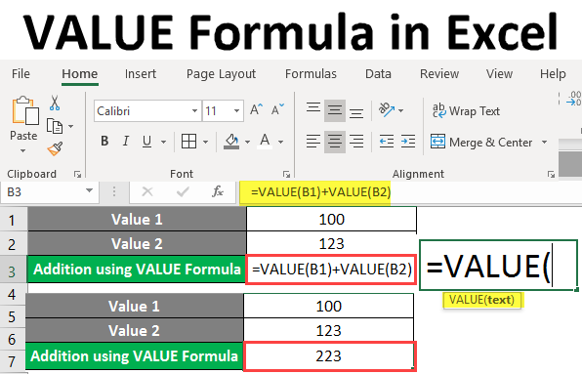
Task: Apply font color letter A
Action: tap(265, 142)
